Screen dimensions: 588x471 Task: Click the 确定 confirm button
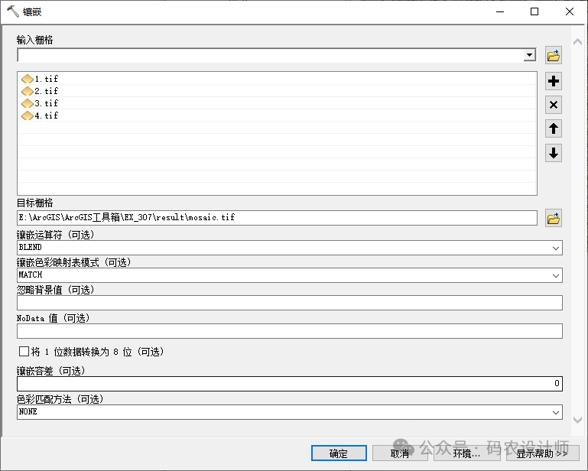[339, 453]
